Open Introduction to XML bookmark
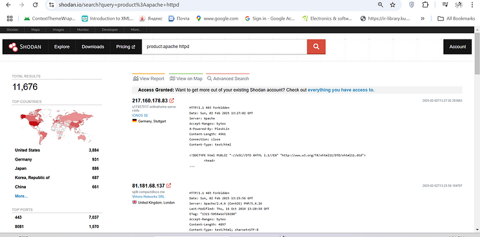Image resolution: width=480 pixels, height=237 pixels. (x=107, y=19)
